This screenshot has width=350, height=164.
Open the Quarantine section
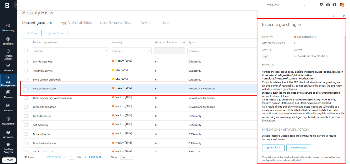(8, 121)
